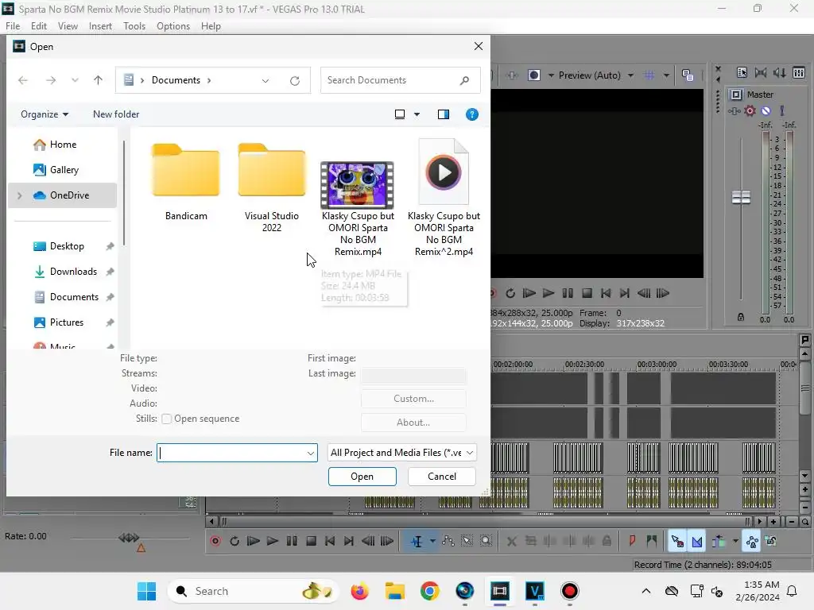
Task: Show hidden system tray icons
Action: click(x=645, y=591)
